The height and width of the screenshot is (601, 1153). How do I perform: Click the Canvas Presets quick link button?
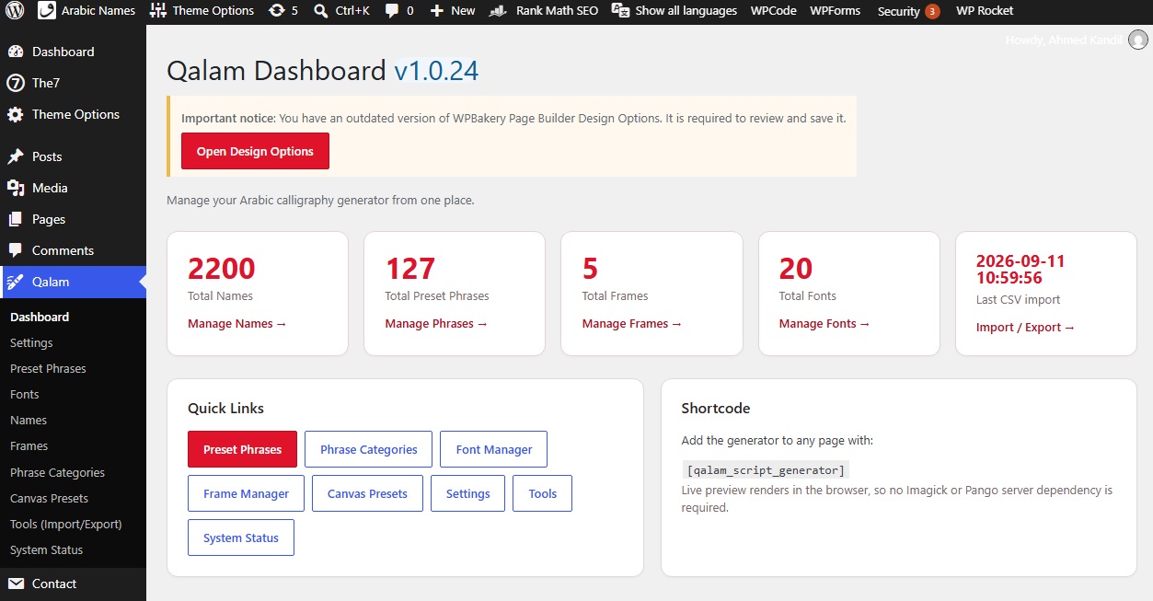tap(367, 493)
